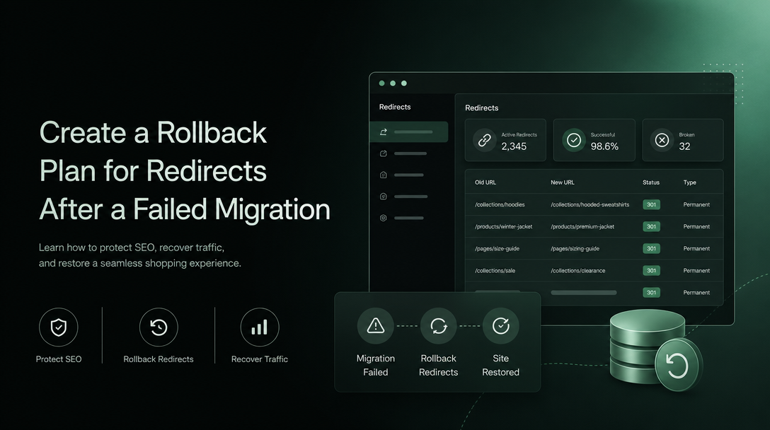Click the second sidebar icon below the highlighted item
Screen dimensions: 770x430
[384, 153]
